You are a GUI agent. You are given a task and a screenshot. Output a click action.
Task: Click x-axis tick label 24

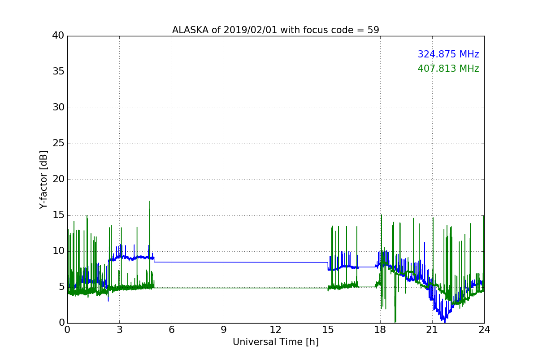484,329
